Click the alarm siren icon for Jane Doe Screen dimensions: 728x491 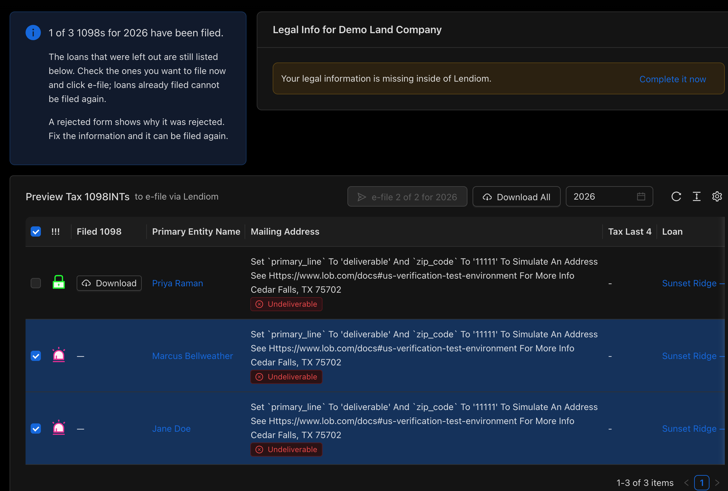click(59, 428)
